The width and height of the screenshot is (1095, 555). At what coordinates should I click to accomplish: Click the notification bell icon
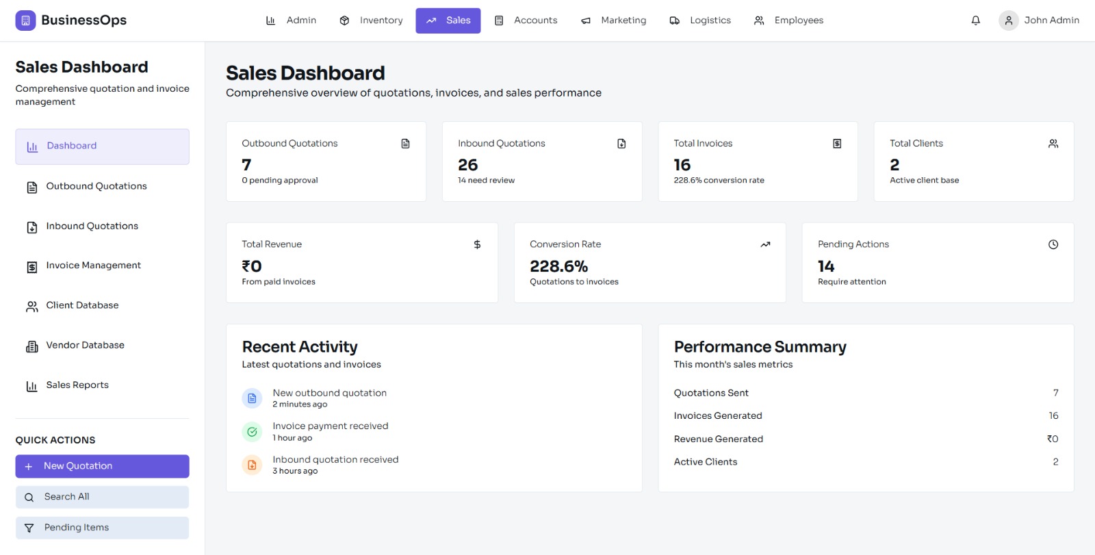(975, 21)
